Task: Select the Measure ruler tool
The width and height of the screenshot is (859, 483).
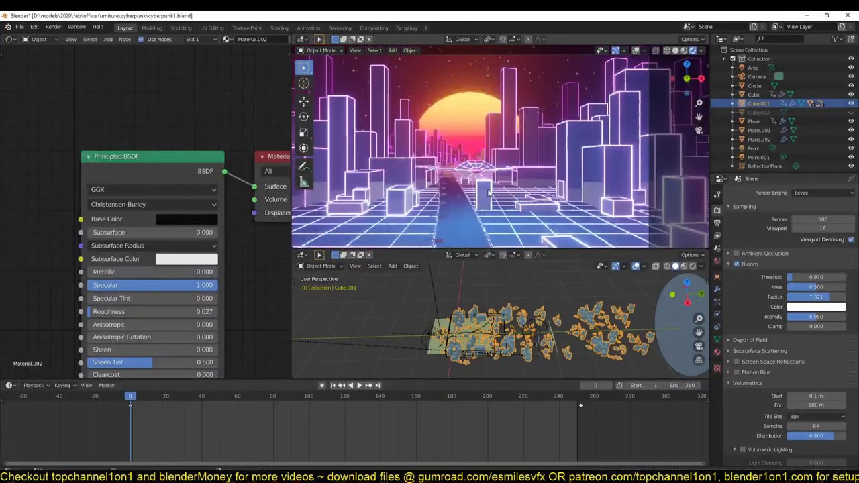Action: click(x=303, y=182)
